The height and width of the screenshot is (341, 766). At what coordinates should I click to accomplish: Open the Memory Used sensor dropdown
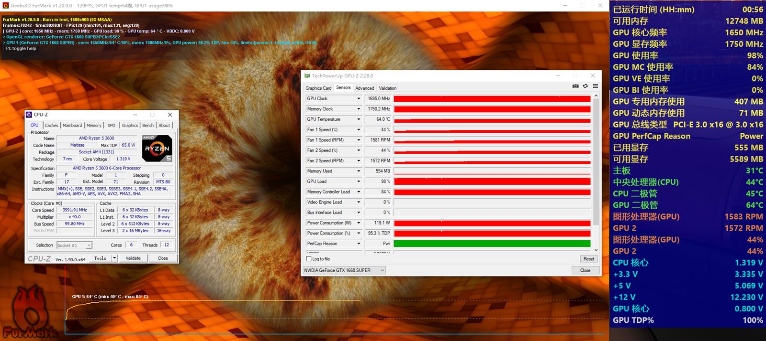click(x=358, y=171)
